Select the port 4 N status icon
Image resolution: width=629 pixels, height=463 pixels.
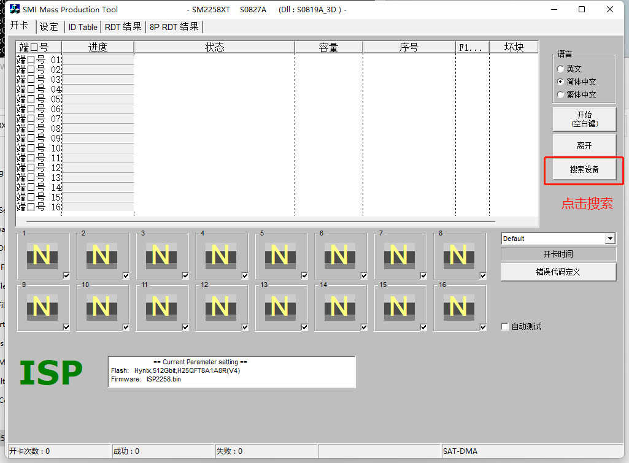[x=220, y=255]
